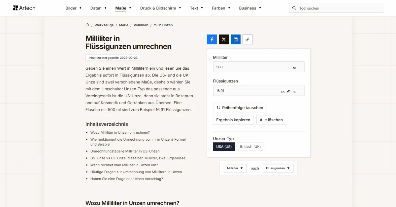This screenshot has width=396, height=207.
Task: Open the Daten menu
Action: point(98,8)
